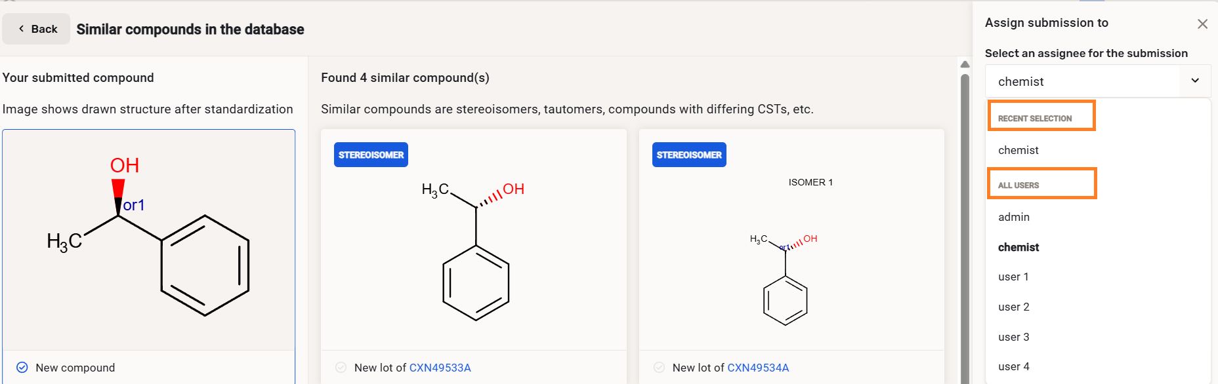1218x384 pixels.
Task: Choose chemist under Recent Selection
Action: click(x=1018, y=150)
